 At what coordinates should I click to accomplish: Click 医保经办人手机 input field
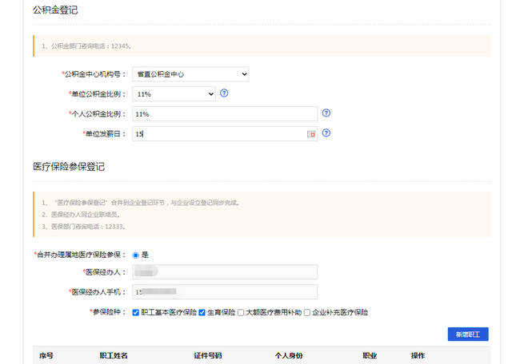tap(225, 292)
